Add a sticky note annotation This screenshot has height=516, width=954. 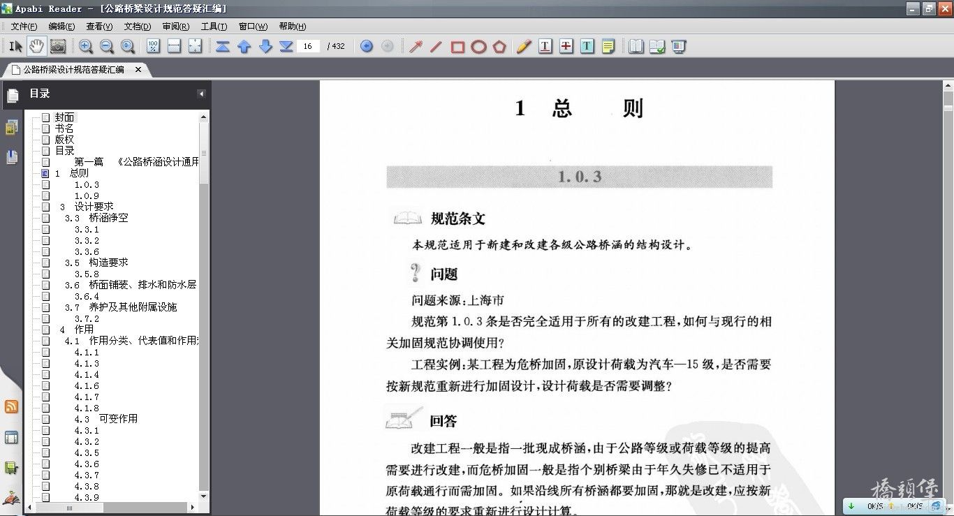608,46
